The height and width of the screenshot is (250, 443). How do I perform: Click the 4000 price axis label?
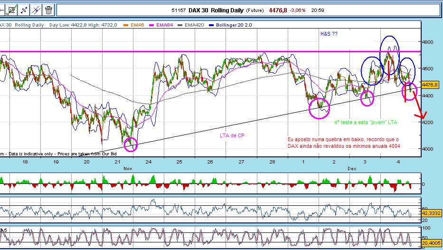(x=427, y=149)
